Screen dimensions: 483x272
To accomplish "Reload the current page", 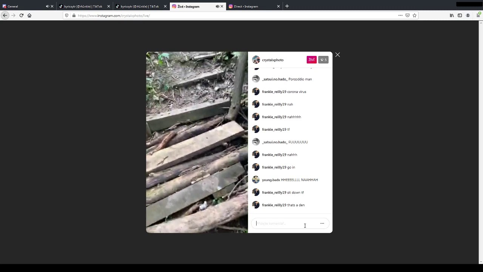I will click(22, 15).
